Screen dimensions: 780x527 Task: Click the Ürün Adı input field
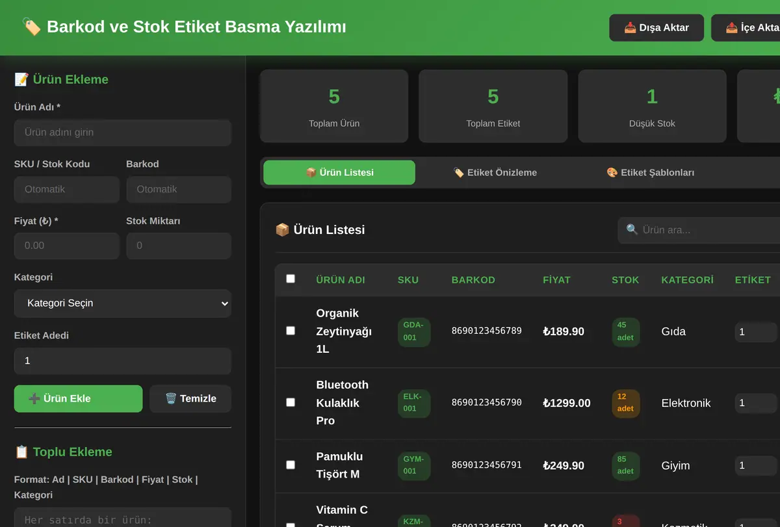[123, 133]
